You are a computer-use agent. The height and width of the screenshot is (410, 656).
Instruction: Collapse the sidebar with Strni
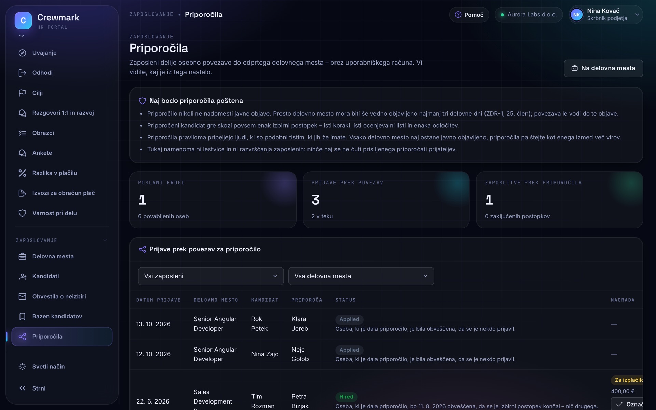click(62, 388)
